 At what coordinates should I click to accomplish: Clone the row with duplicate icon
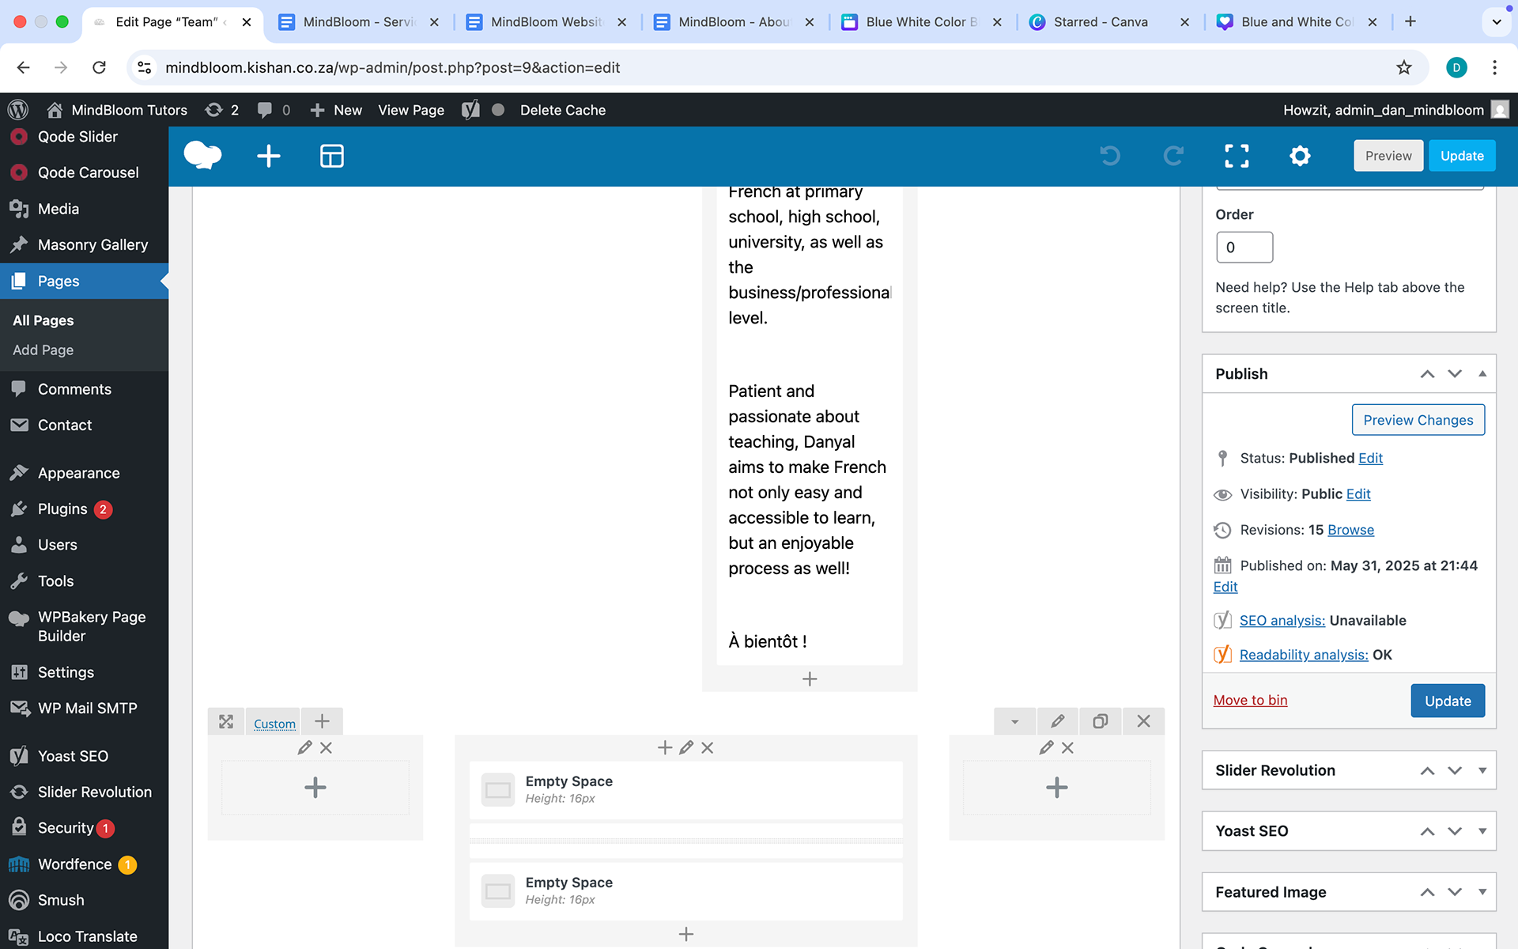pyautogui.click(x=1101, y=721)
